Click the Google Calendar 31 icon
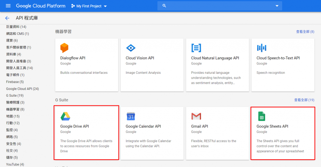The width and height of the screenshot is (321, 167). (131, 116)
